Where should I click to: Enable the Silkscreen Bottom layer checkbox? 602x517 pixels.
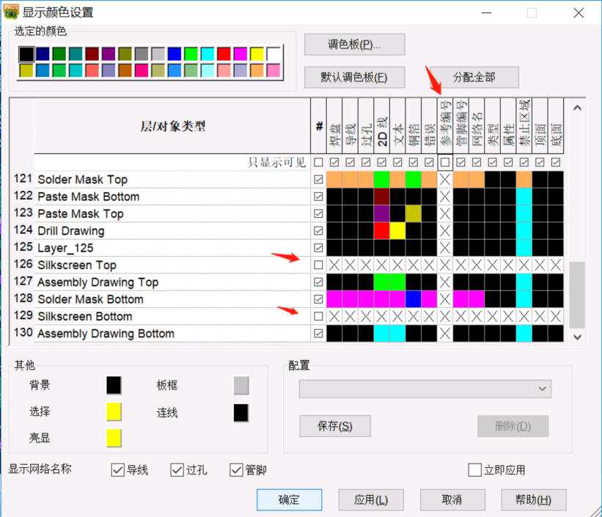tap(318, 316)
